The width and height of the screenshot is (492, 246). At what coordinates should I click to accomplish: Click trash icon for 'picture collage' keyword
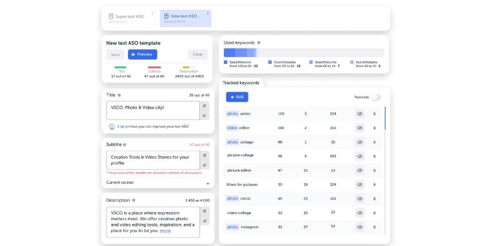click(x=374, y=156)
